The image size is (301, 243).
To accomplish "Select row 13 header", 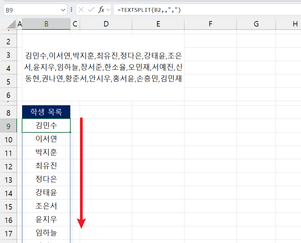I will pos(8,179).
